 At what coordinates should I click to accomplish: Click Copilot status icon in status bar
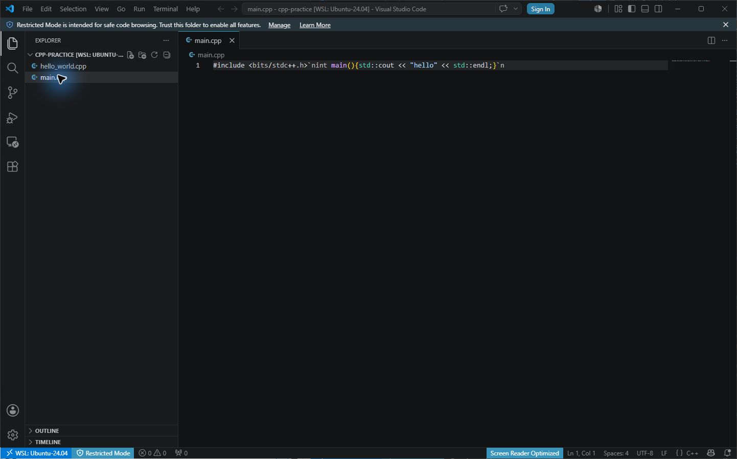[x=711, y=453]
